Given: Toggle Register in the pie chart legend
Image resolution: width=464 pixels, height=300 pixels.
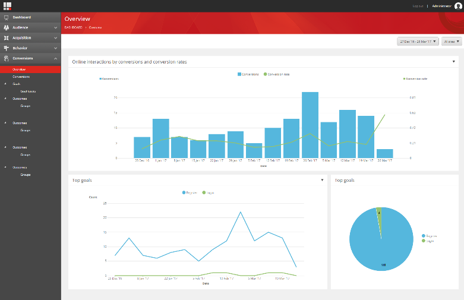Looking at the screenshot, I should [429, 236].
